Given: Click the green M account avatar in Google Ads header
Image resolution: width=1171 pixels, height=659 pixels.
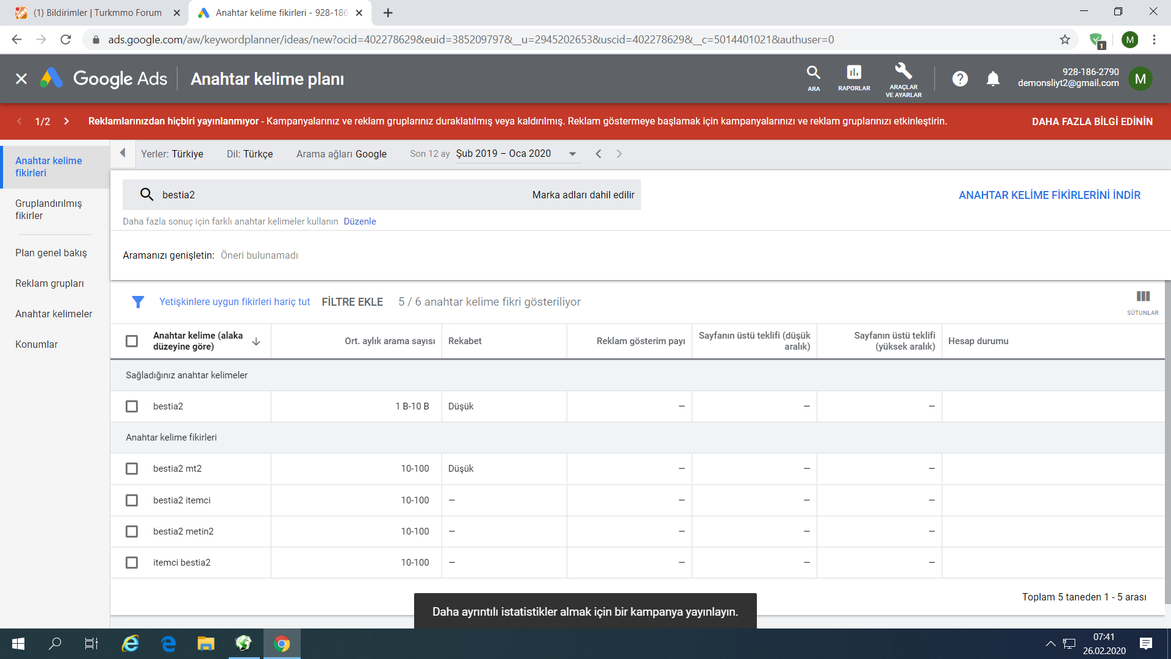Looking at the screenshot, I should point(1140,79).
